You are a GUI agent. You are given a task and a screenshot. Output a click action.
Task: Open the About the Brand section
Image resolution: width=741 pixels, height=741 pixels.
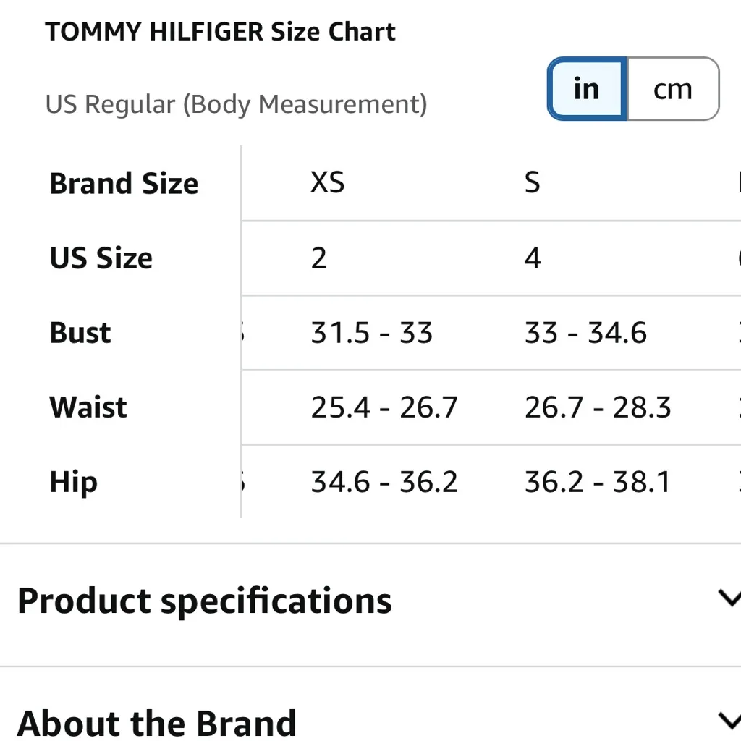[x=156, y=722]
